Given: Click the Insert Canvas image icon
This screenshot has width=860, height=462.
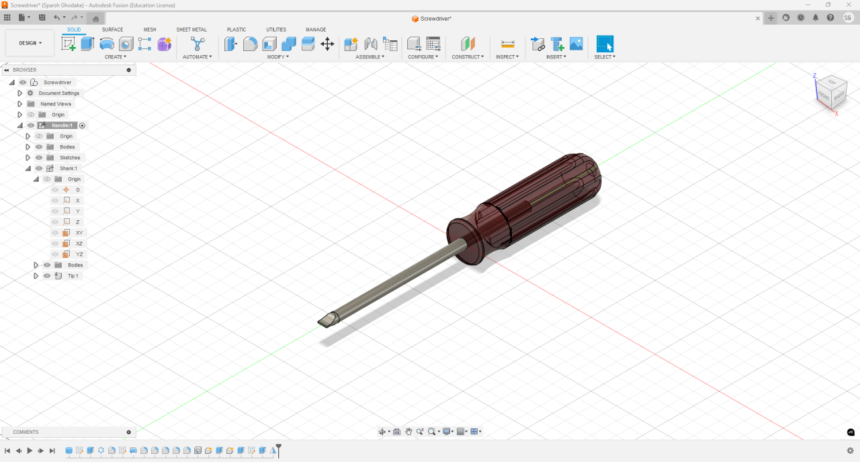Looking at the screenshot, I should pos(576,44).
